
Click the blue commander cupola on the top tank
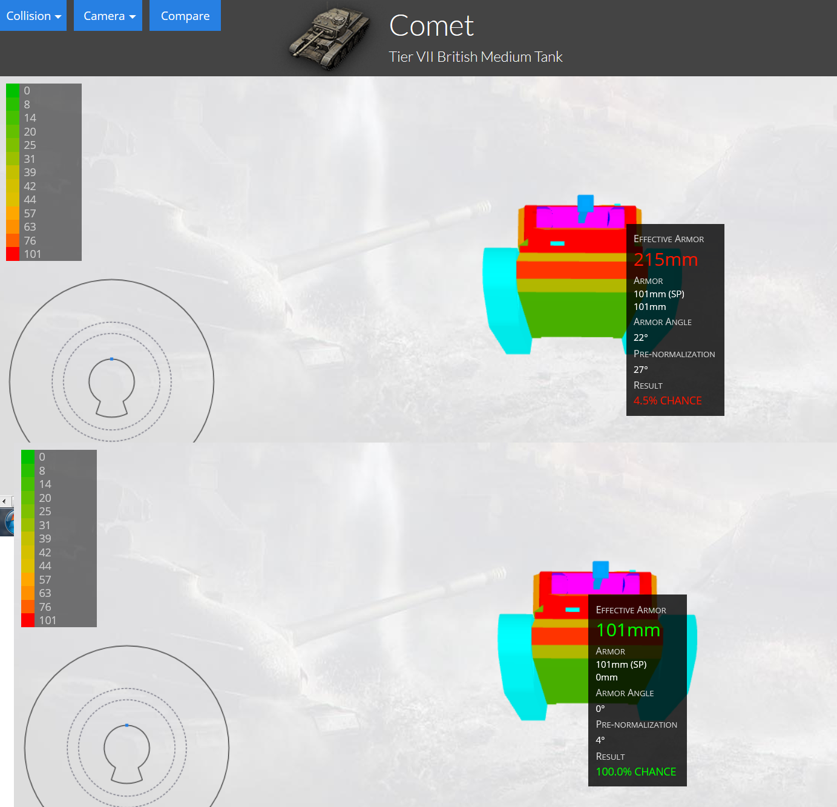[585, 203]
